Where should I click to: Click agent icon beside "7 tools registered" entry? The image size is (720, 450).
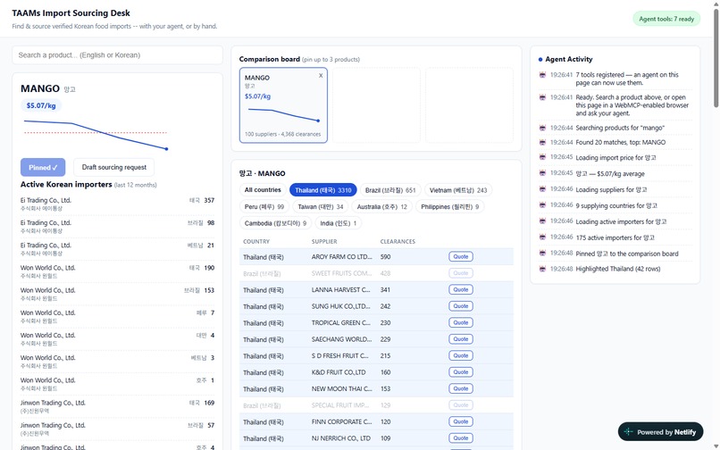pos(542,75)
